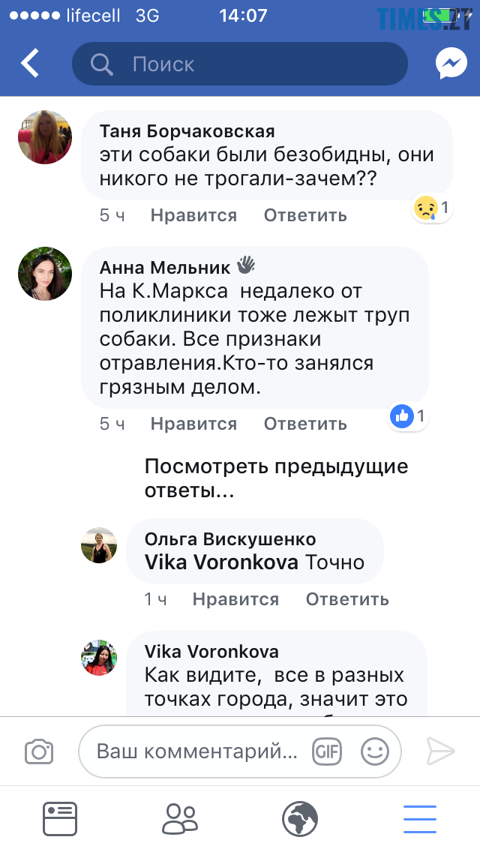Open the News Feed tab
Viewport: 480px width, 852px height.
coord(60,818)
